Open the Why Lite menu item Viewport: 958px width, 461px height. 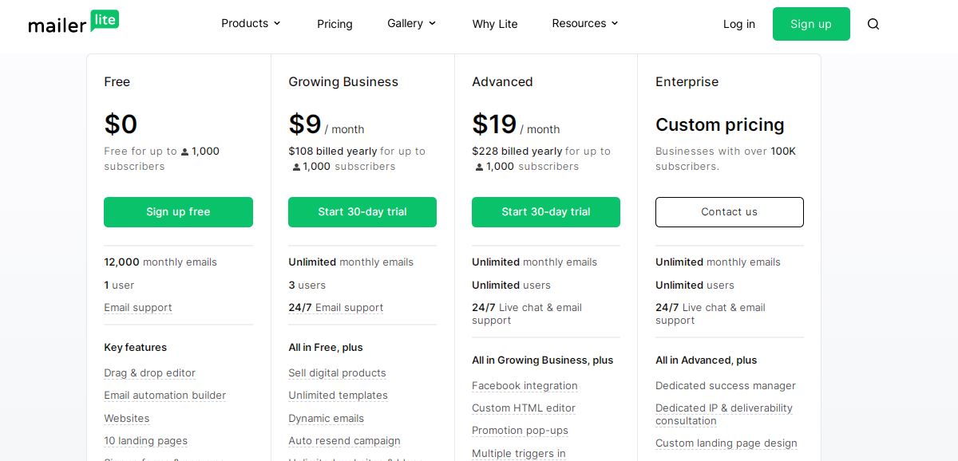(495, 24)
